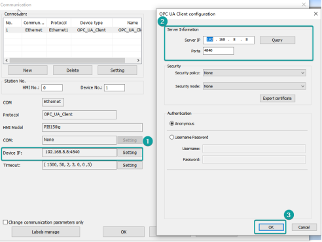Click the Device IP value field
This screenshot has height=242, width=322.
79,152
